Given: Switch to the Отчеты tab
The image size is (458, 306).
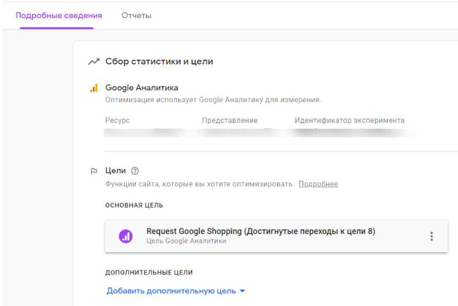Looking at the screenshot, I should tap(136, 15).
